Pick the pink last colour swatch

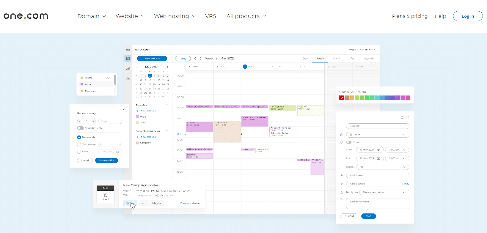coord(408,98)
